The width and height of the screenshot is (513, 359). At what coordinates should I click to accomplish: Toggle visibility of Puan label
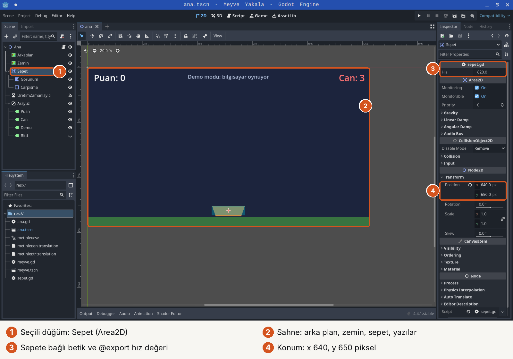click(70, 112)
